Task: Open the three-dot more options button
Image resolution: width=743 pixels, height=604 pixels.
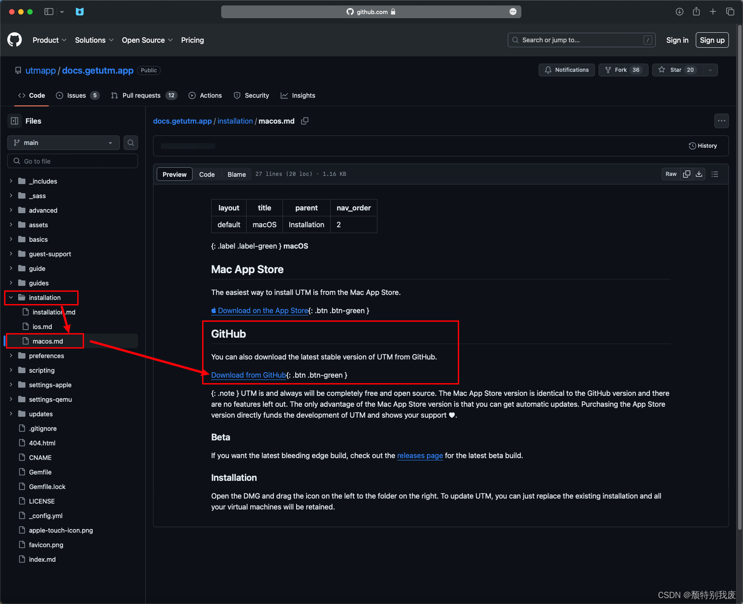Action: click(x=721, y=121)
